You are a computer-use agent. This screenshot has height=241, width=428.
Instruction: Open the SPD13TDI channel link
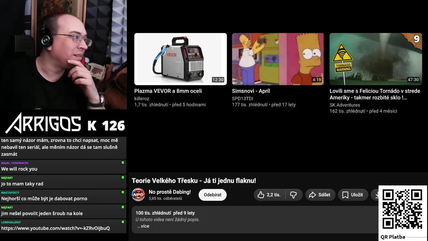pyautogui.click(x=242, y=99)
